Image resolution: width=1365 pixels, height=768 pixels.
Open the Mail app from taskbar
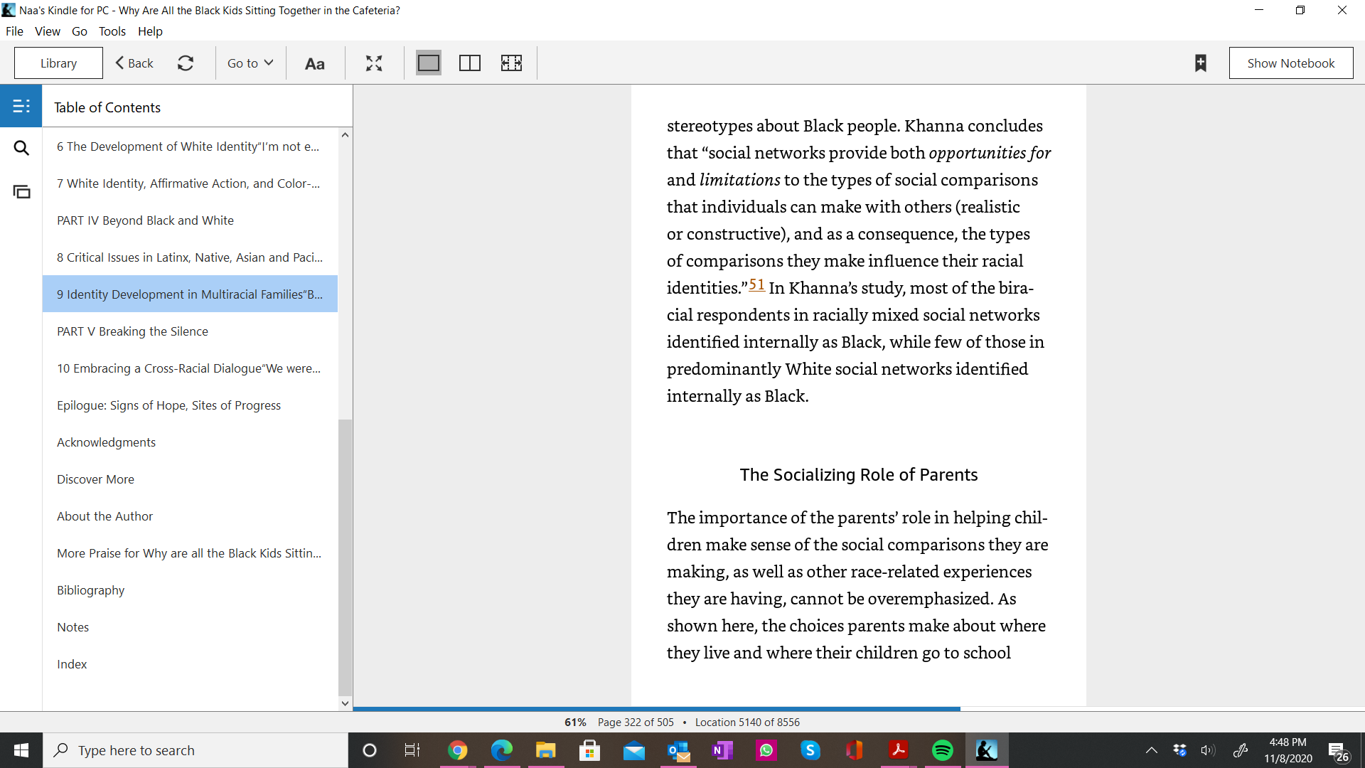(x=633, y=750)
